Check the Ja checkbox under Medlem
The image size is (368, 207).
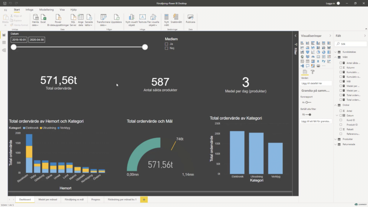click(166, 44)
